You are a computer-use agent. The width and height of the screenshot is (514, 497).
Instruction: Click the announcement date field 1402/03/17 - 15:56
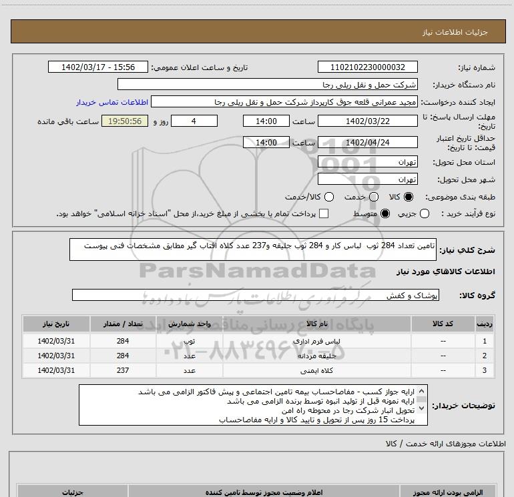tap(98, 67)
